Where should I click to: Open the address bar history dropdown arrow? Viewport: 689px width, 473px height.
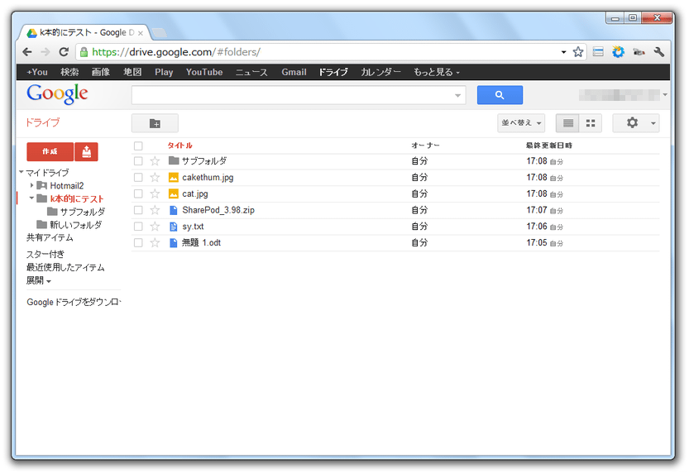point(563,52)
